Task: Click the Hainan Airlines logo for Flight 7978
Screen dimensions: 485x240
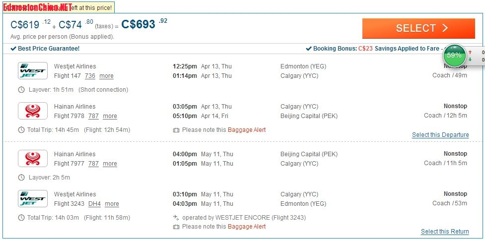Action: coord(33,111)
